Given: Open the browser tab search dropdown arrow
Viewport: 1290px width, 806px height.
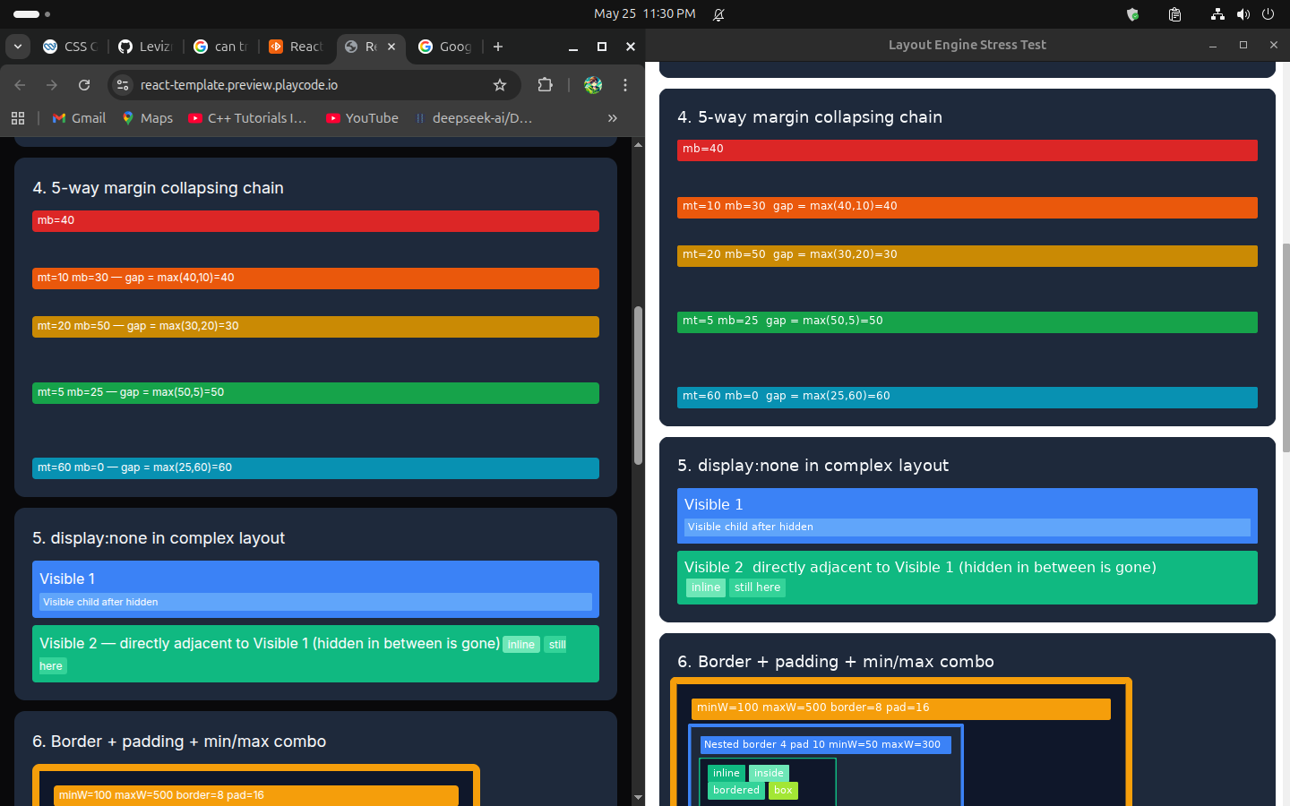Looking at the screenshot, I should point(18,47).
